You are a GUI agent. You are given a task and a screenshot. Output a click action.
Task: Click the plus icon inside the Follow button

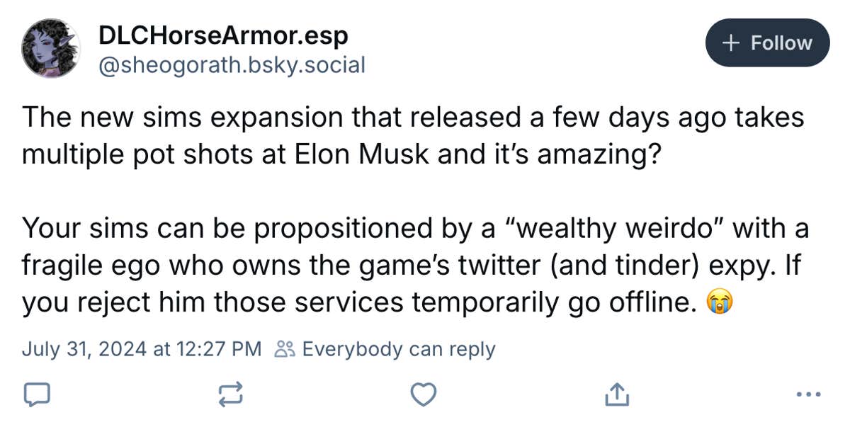[730, 43]
